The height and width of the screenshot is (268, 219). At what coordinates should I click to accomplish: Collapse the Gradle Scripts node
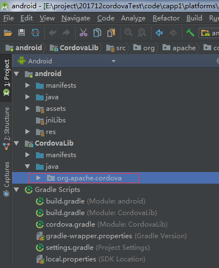coord(17,190)
